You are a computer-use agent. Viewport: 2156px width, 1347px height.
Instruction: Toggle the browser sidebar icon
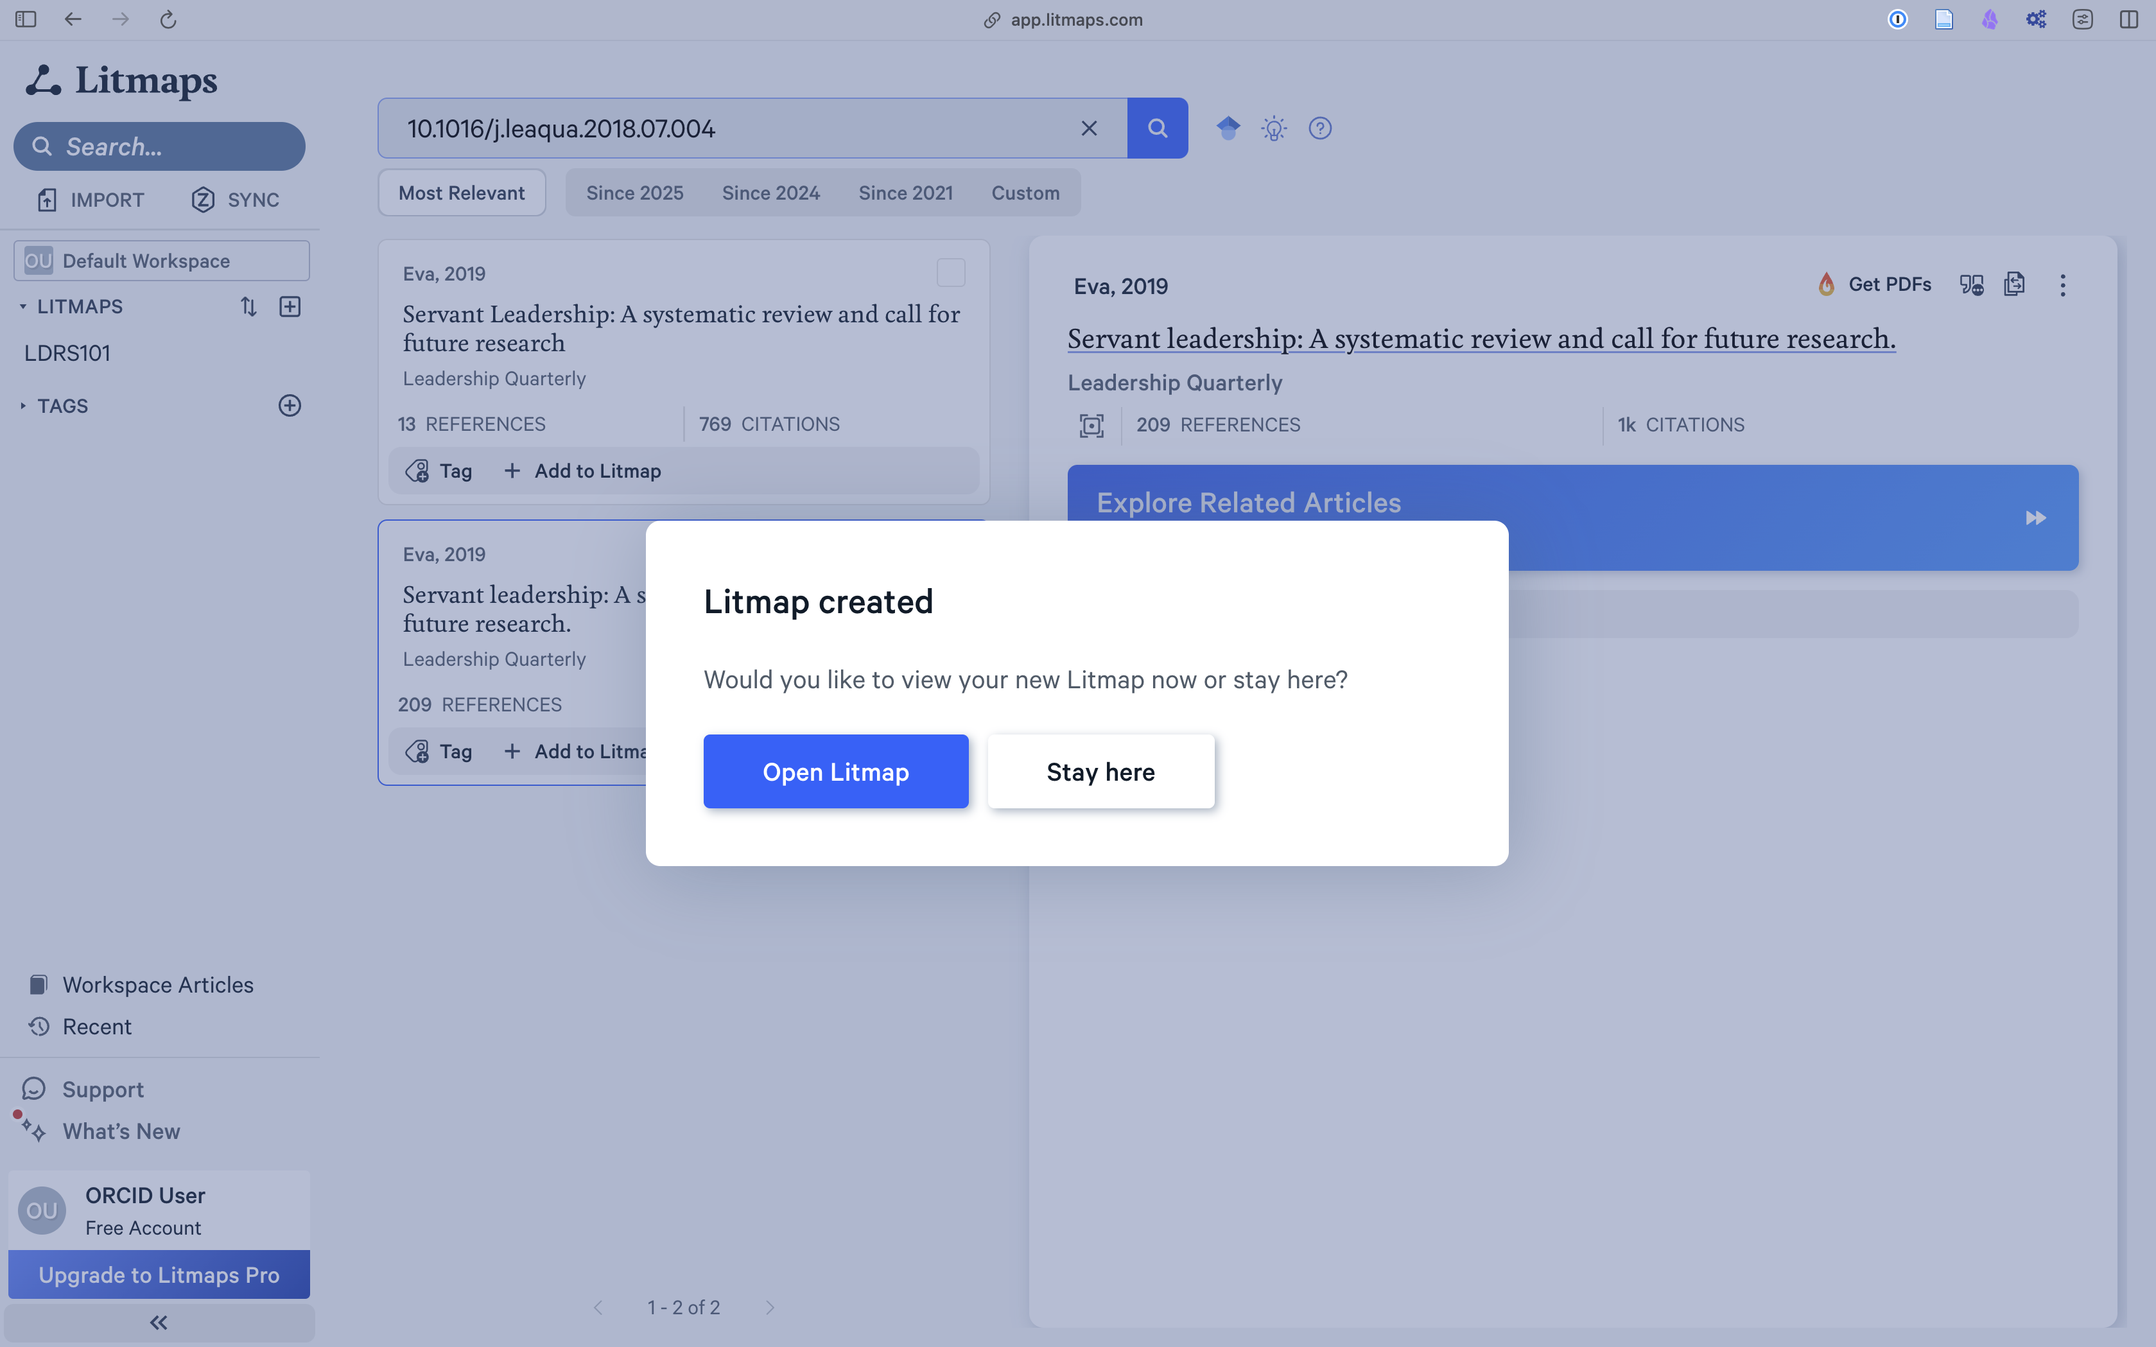[26, 19]
